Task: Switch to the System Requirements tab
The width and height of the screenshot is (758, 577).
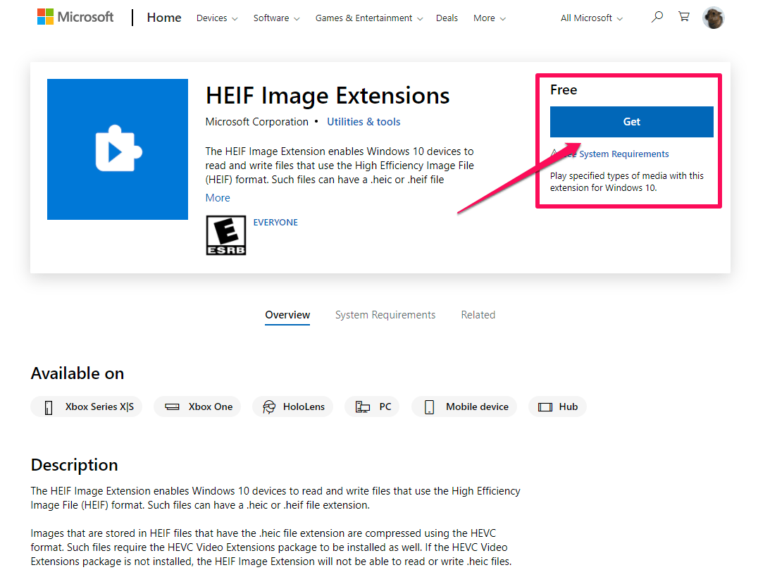Action: (x=385, y=315)
